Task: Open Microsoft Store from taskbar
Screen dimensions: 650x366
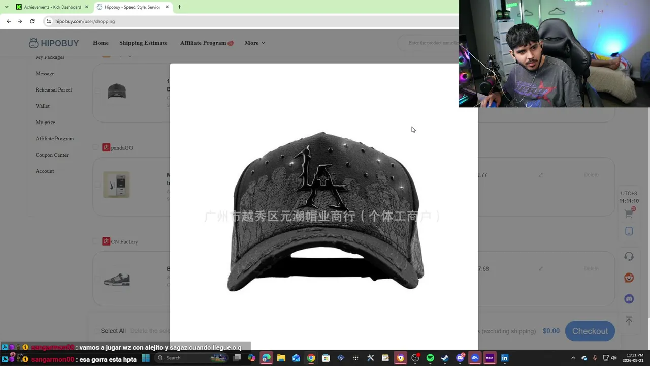Action: pyautogui.click(x=326, y=358)
